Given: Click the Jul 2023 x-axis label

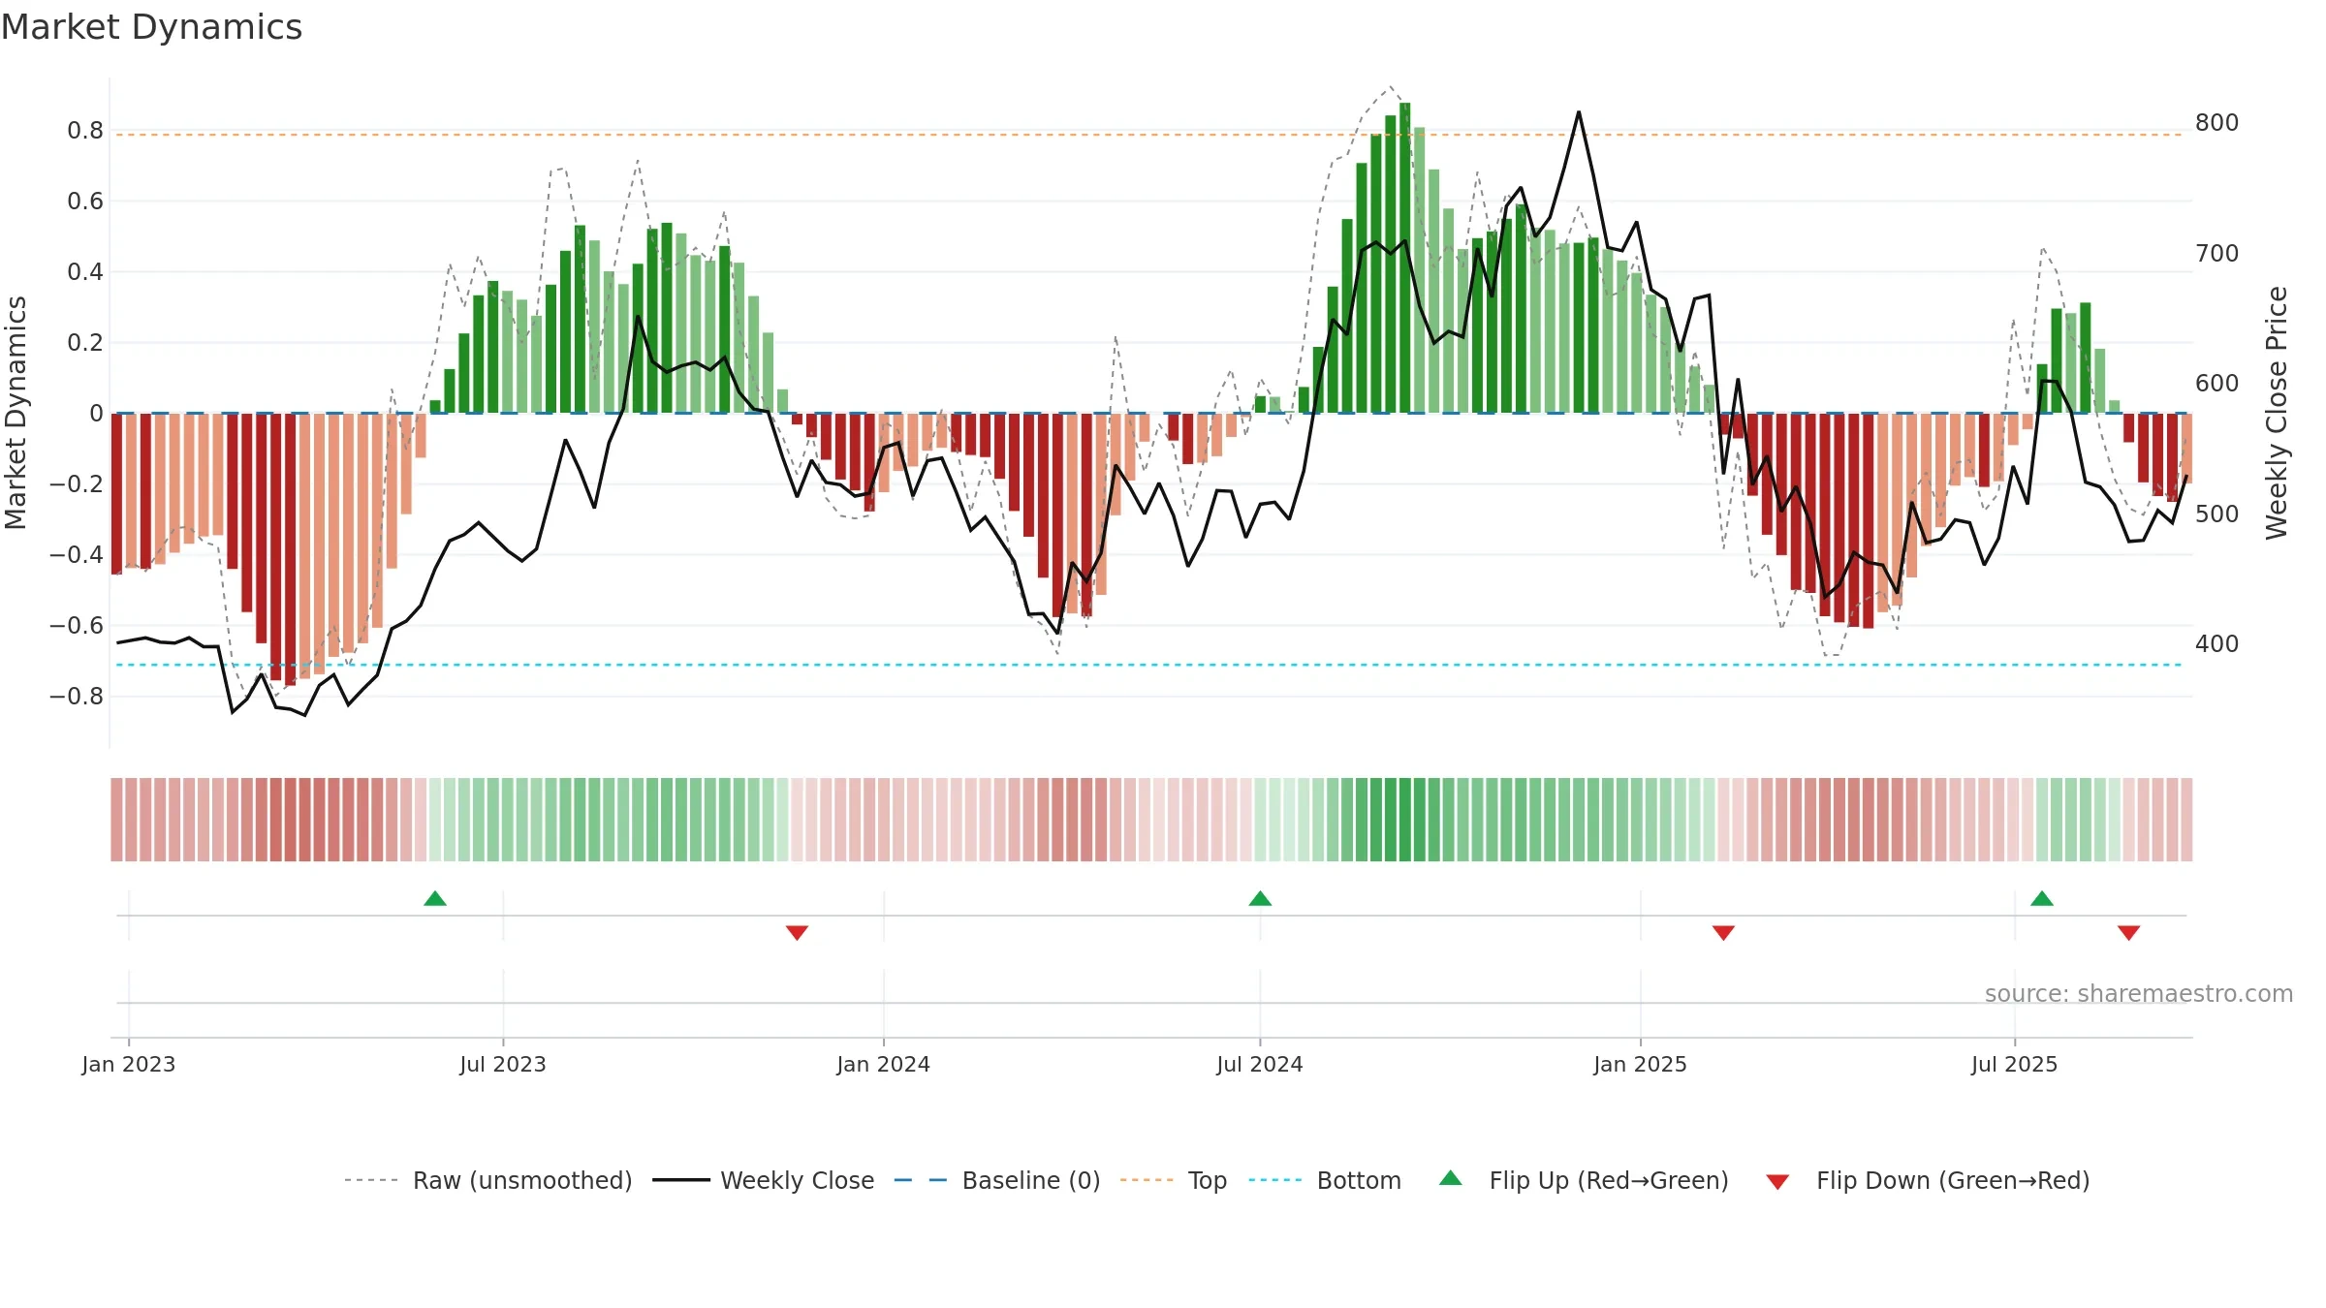Looking at the screenshot, I should tap(503, 1064).
